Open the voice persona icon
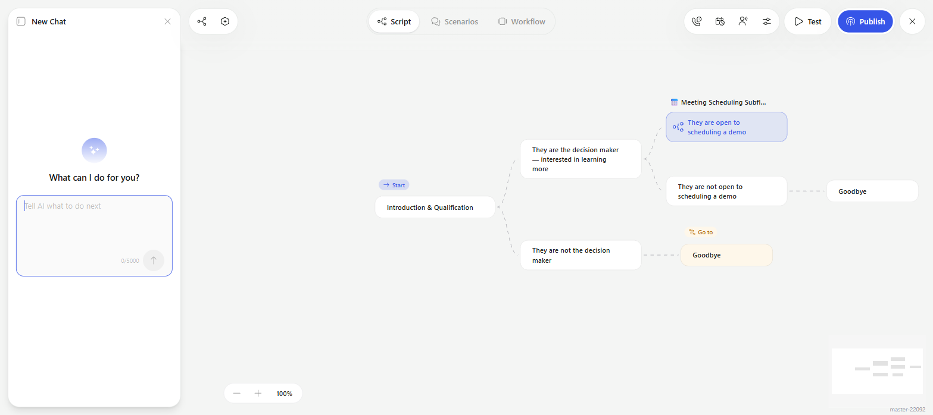933x415 pixels. click(x=743, y=21)
